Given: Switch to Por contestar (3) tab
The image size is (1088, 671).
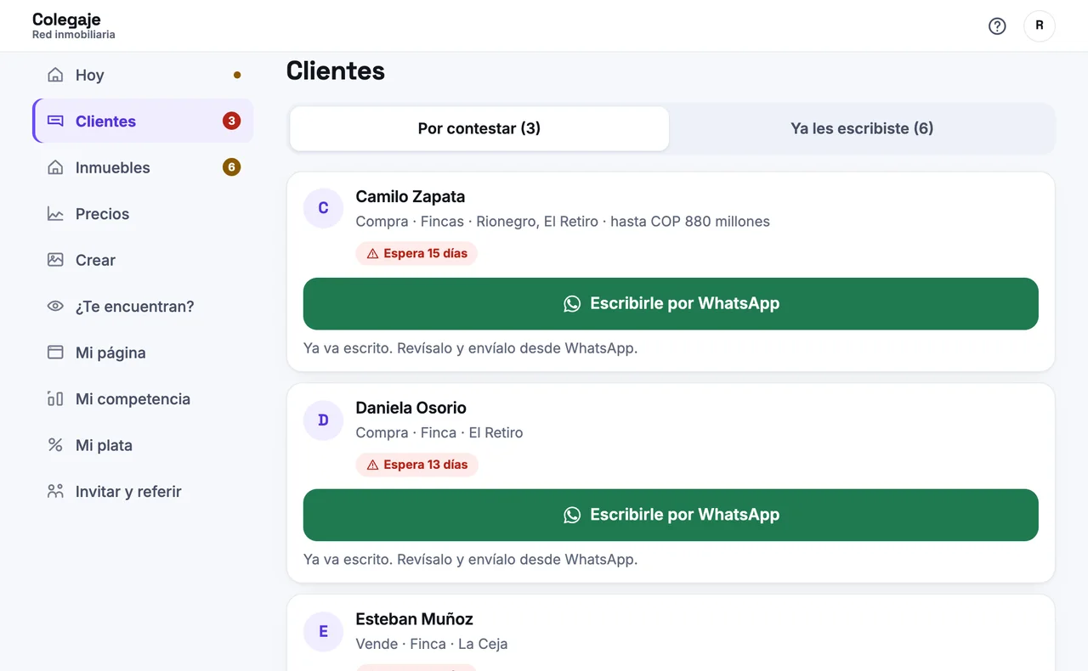Looking at the screenshot, I should click(479, 128).
